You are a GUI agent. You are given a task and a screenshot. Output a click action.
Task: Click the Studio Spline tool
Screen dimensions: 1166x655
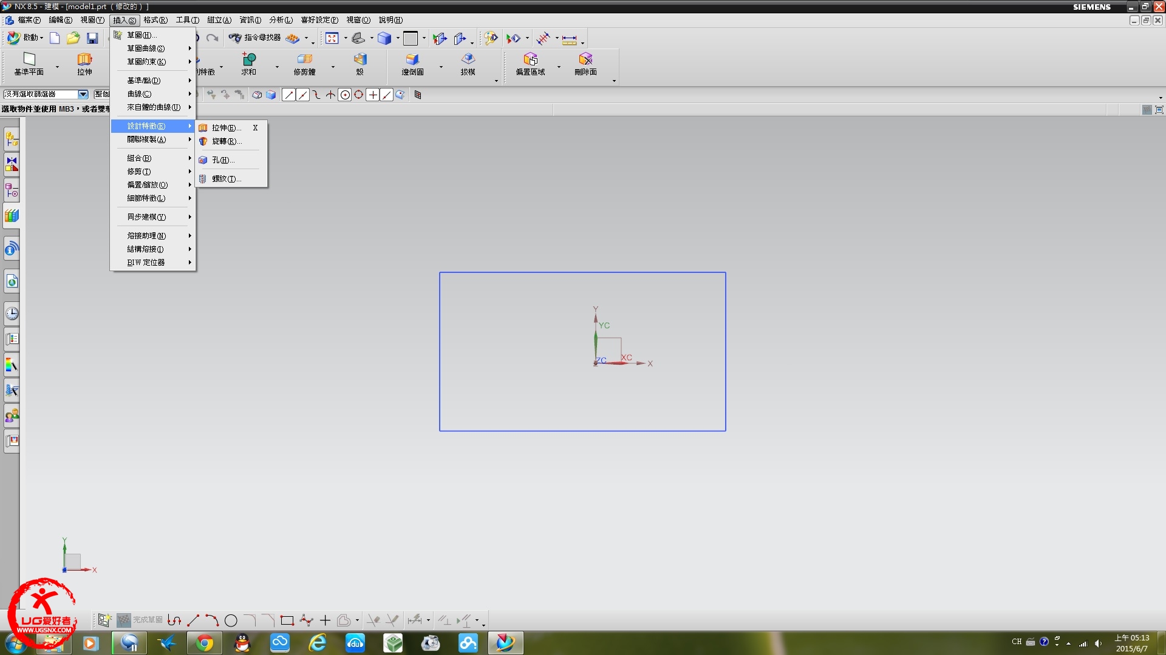pyautogui.click(x=306, y=620)
